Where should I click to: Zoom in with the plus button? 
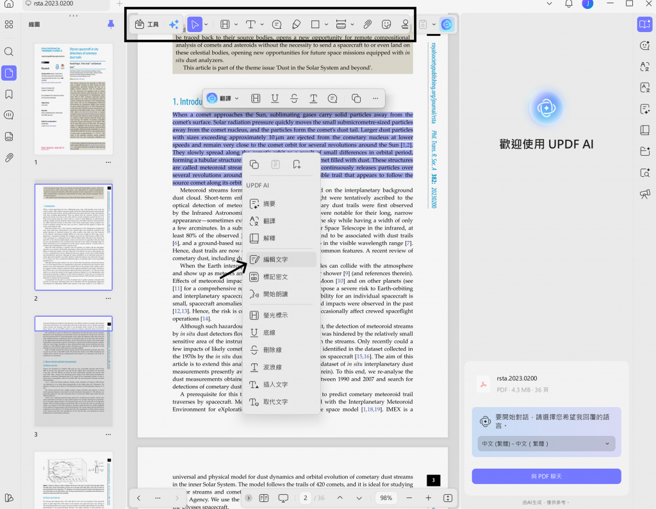pyautogui.click(x=429, y=497)
